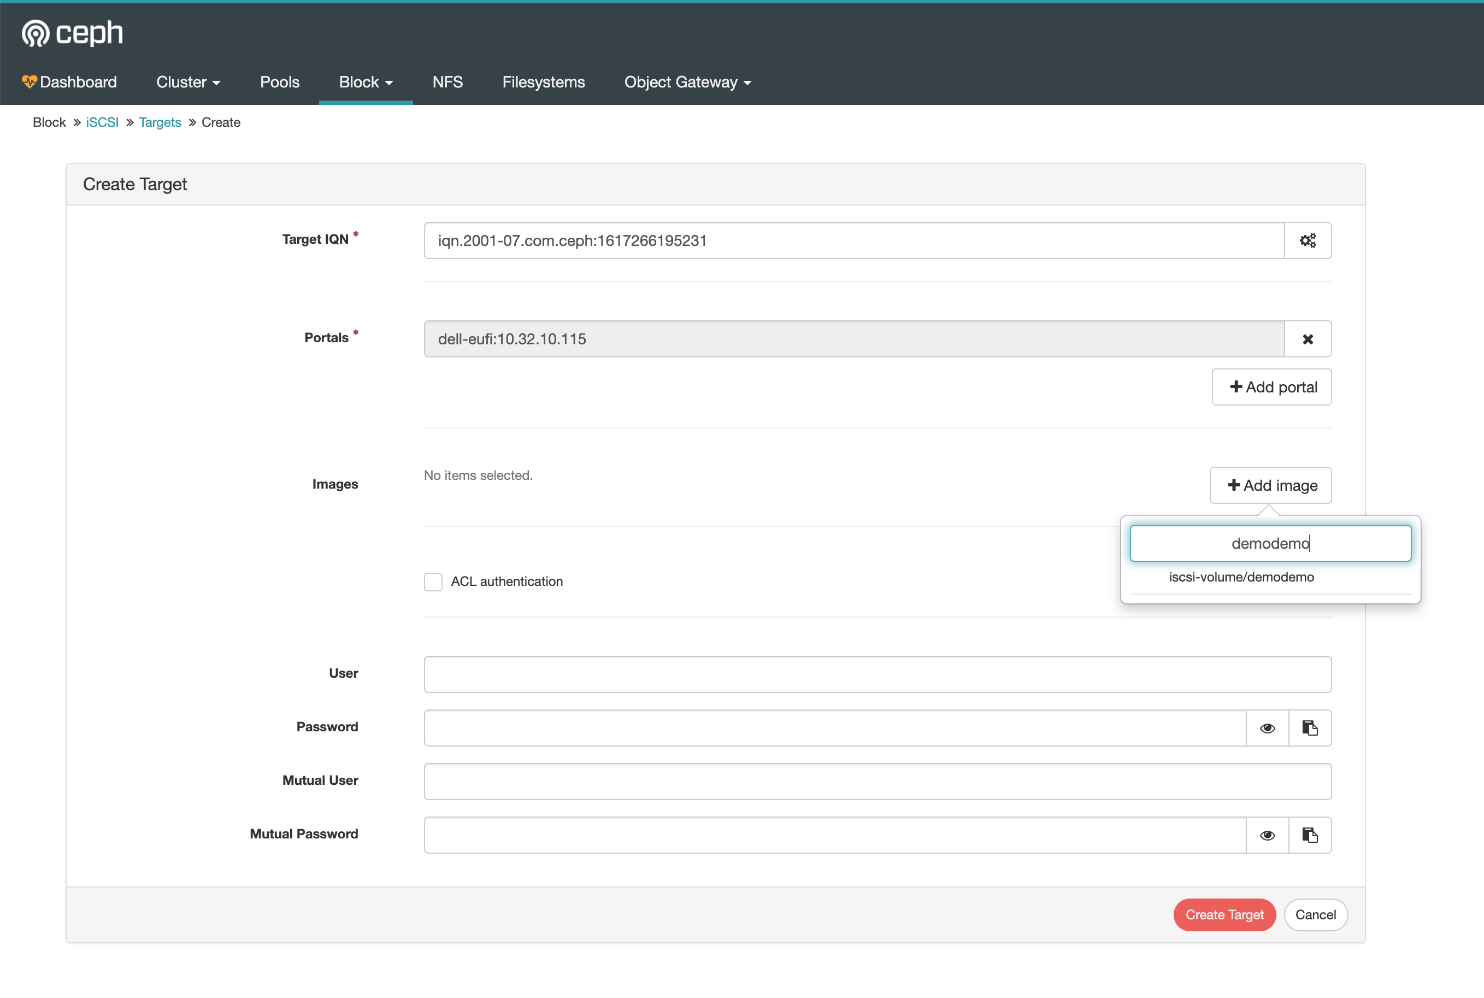Click the Create breadcrumb text

coord(221,122)
